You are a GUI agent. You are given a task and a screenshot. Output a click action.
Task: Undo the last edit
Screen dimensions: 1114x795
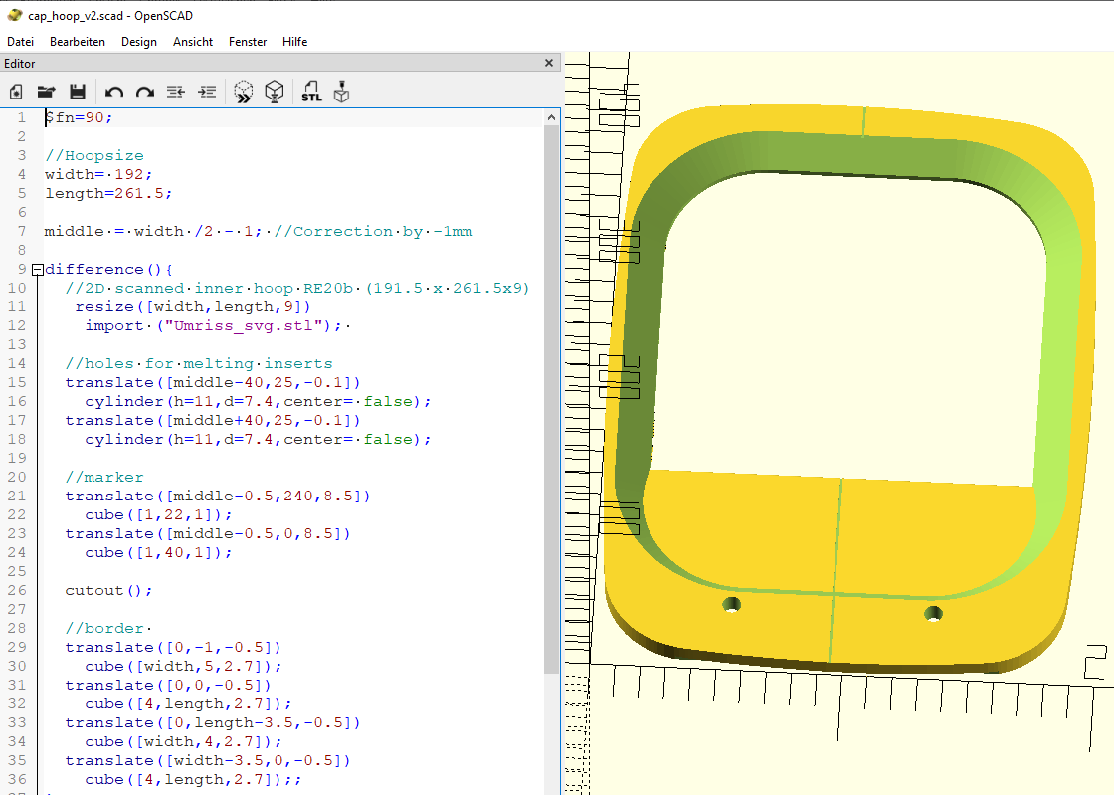click(114, 92)
